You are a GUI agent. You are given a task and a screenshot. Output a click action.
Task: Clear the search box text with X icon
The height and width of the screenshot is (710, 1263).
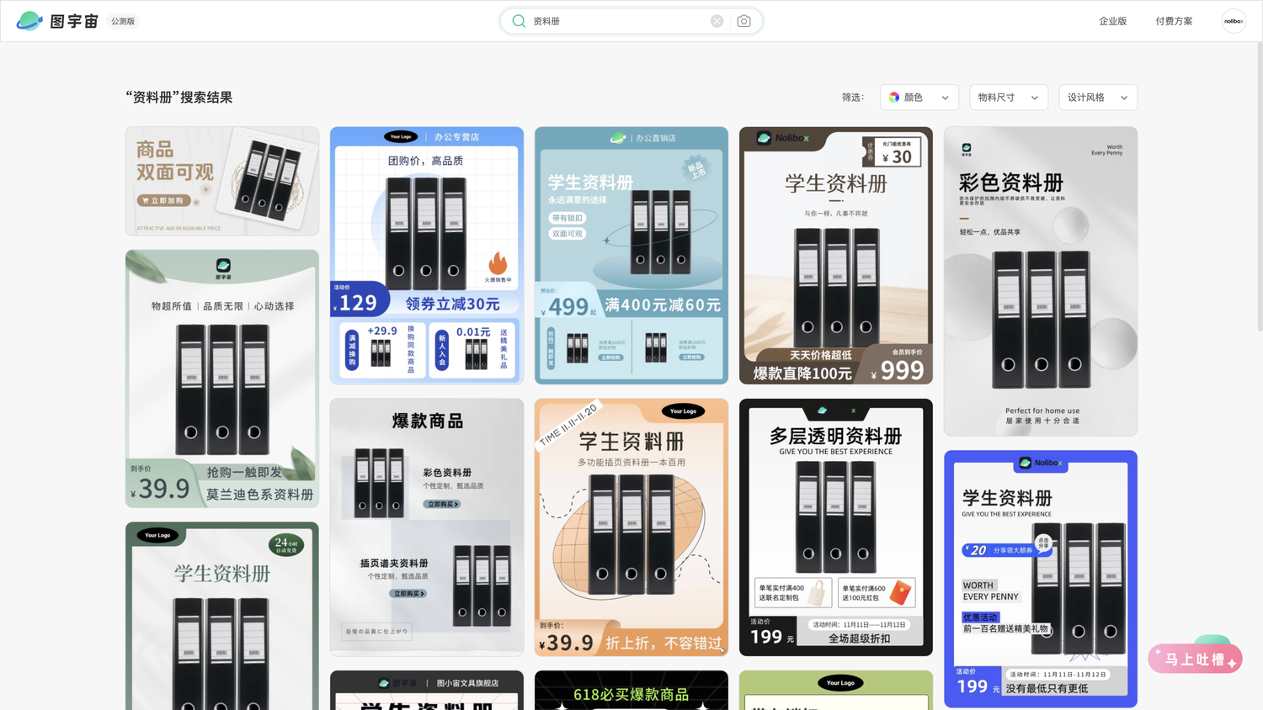(717, 21)
